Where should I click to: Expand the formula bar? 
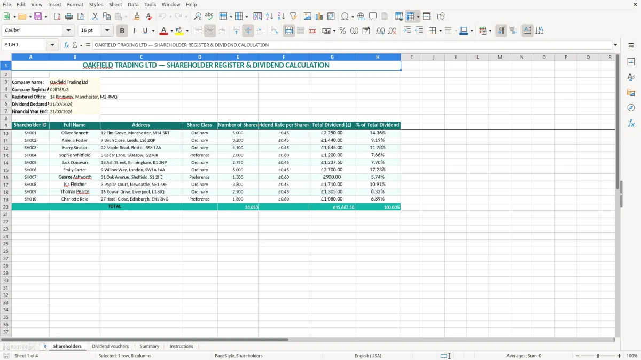point(615,45)
